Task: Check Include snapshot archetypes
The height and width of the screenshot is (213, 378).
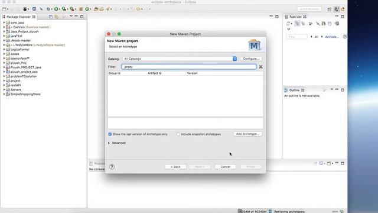Action: [178, 134]
